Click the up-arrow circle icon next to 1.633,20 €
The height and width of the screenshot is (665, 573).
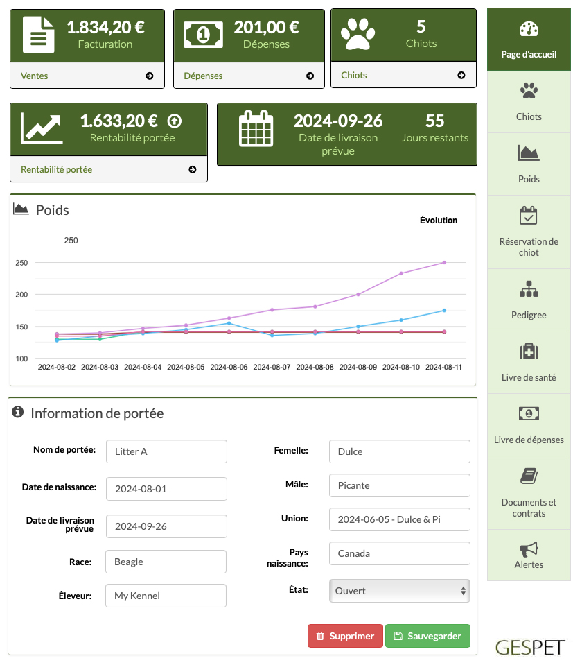(x=174, y=121)
